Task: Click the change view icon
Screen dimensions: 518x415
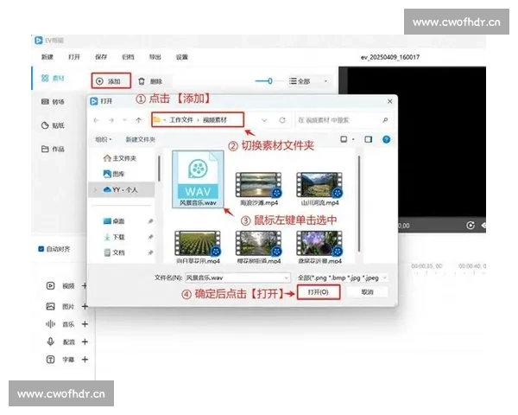Action: [344, 139]
